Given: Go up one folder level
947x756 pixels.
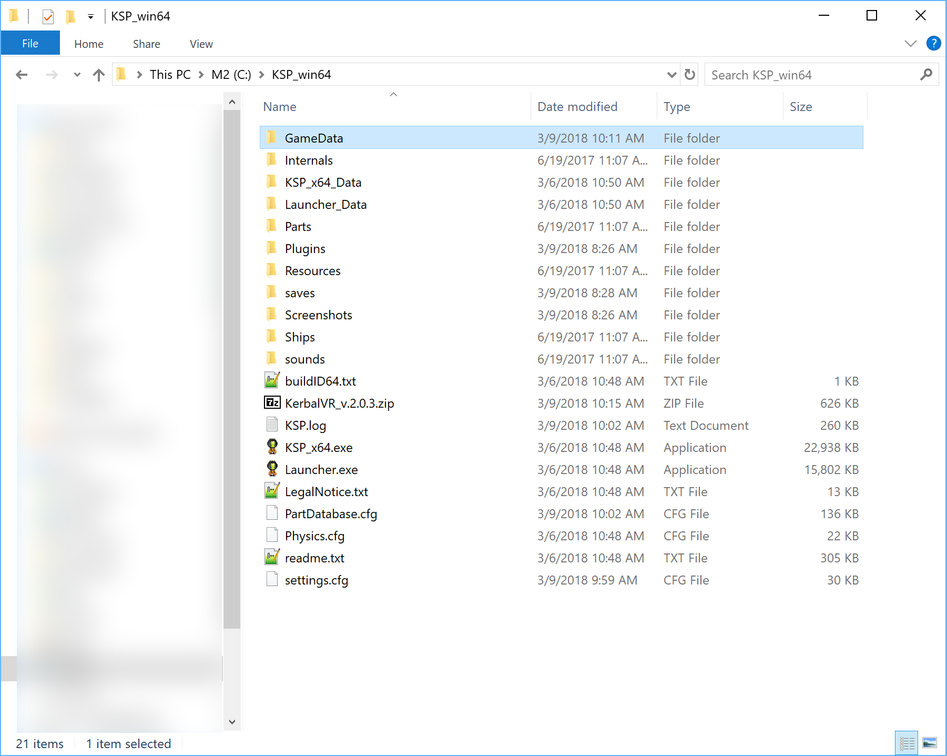Looking at the screenshot, I should click(99, 75).
